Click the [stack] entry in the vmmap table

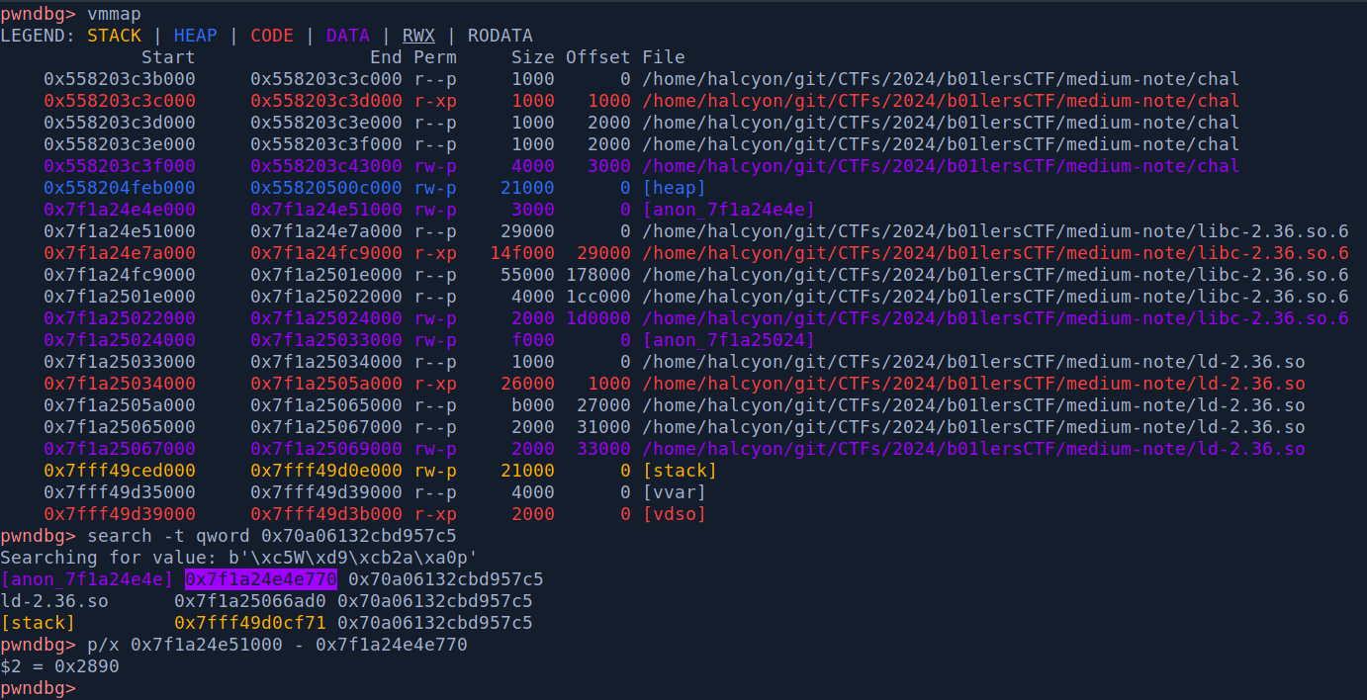(x=680, y=471)
